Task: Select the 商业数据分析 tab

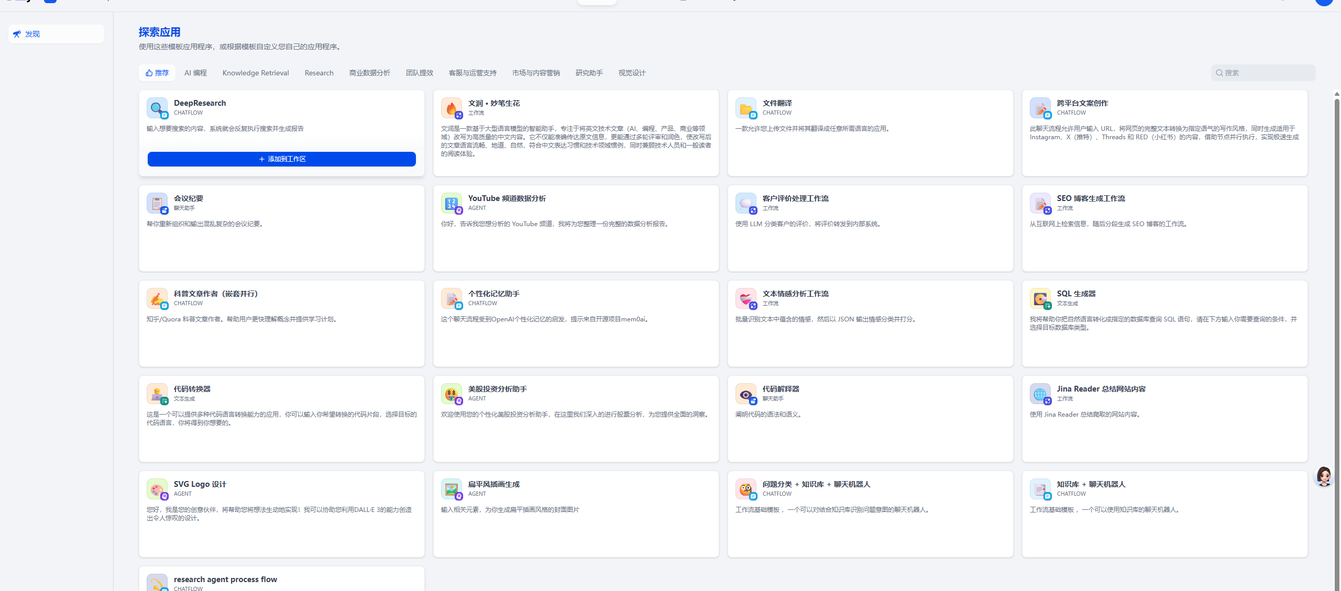Action: pyautogui.click(x=369, y=73)
